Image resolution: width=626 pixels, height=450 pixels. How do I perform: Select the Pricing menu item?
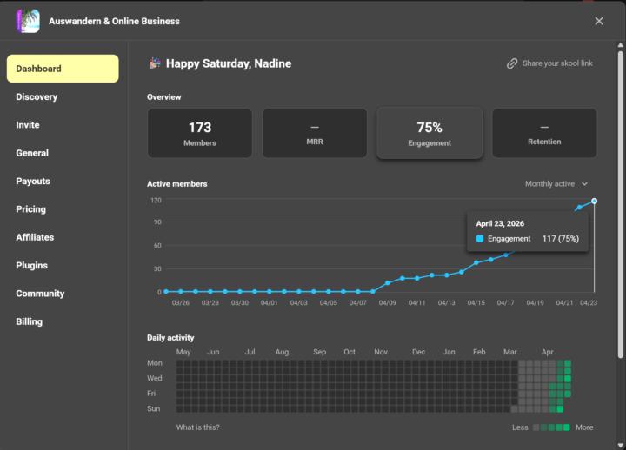(x=30, y=209)
